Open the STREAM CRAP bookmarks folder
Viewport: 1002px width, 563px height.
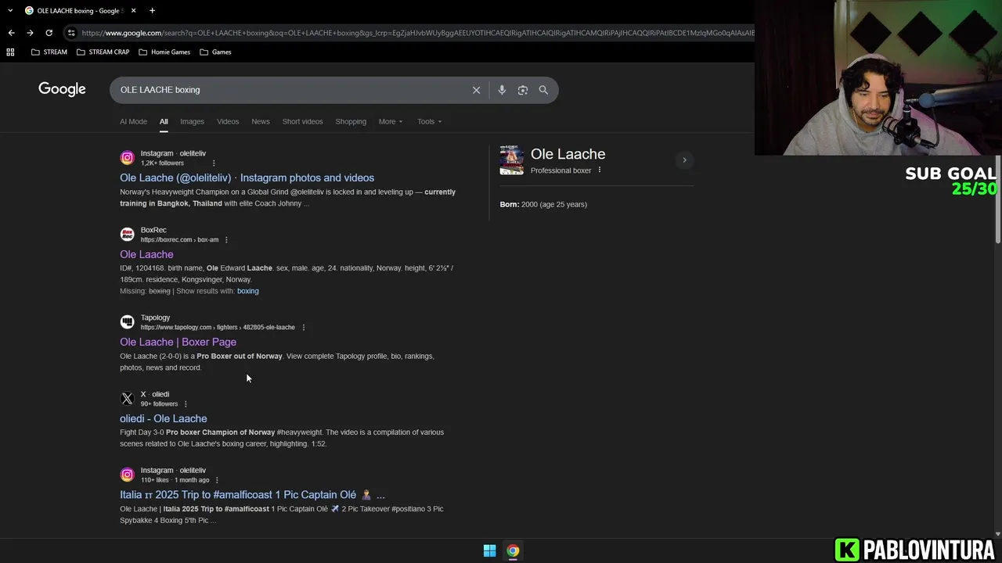coord(103,52)
